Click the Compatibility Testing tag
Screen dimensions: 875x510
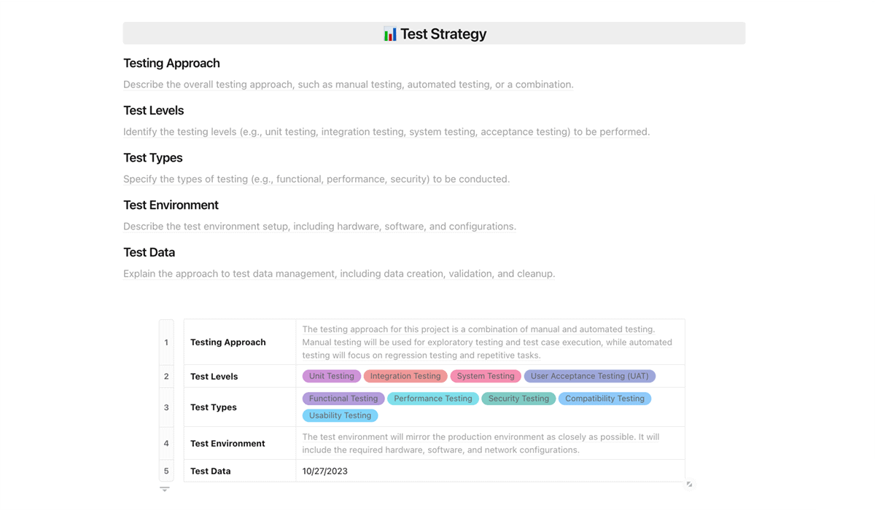pos(604,399)
